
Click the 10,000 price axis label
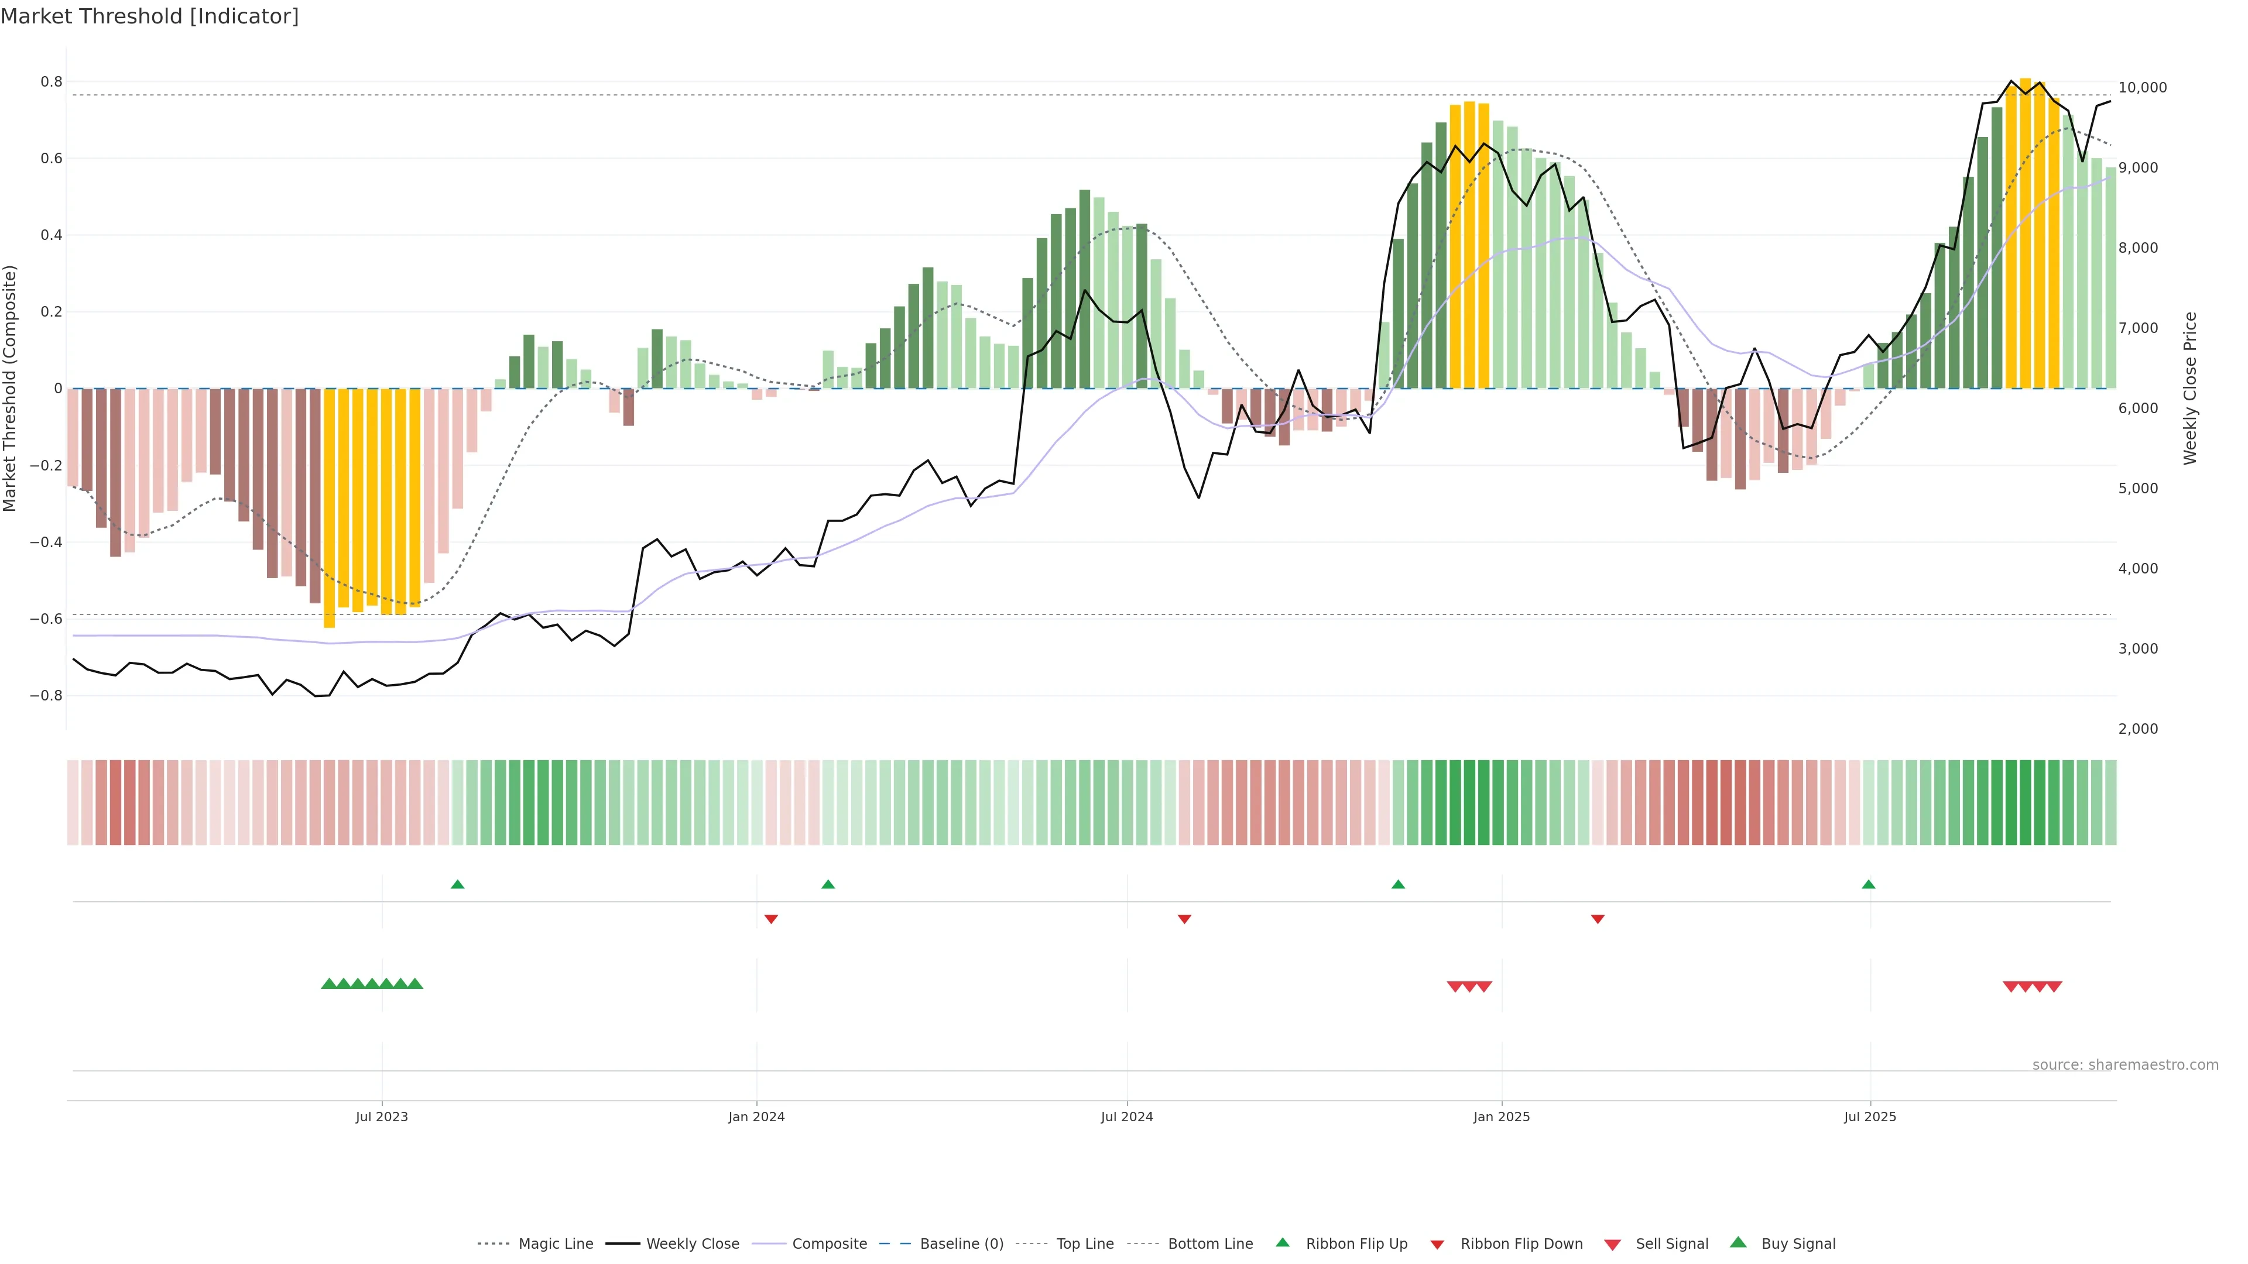click(2143, 87)
